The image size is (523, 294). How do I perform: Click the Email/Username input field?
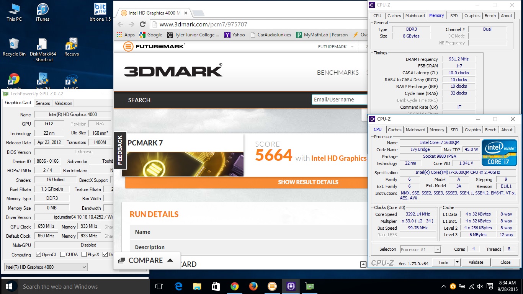click(339, 100)
